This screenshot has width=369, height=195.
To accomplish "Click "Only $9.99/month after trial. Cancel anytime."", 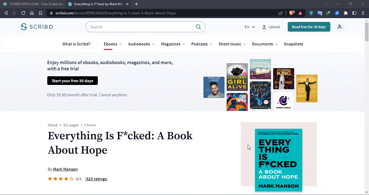I will point(88,95).
